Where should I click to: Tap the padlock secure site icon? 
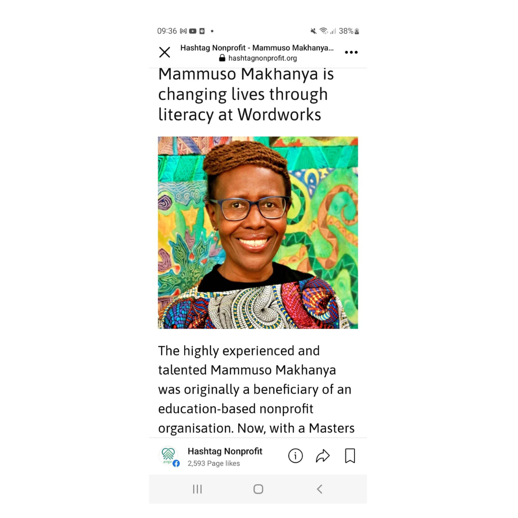[x=222, y=58]
